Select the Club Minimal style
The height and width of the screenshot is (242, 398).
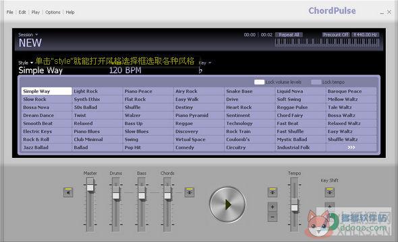pos(97,139)
